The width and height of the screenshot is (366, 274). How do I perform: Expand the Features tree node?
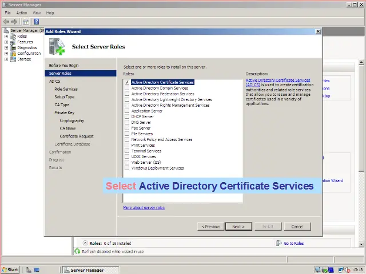[6, 42]
